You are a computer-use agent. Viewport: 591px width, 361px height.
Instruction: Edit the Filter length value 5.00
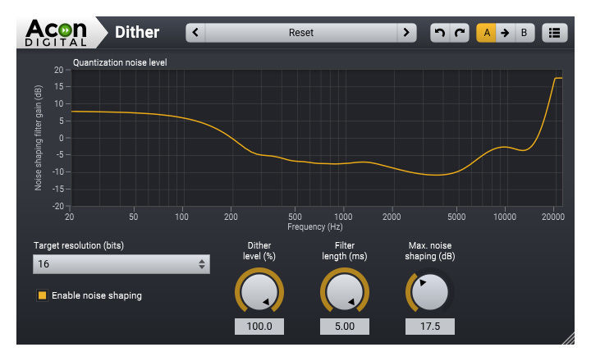coord(345,327)
